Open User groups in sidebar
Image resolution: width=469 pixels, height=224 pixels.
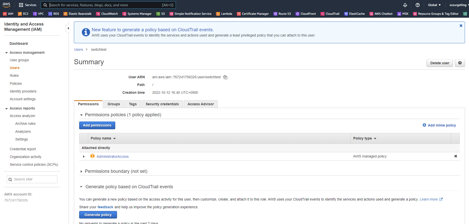(x=19, y=60)
